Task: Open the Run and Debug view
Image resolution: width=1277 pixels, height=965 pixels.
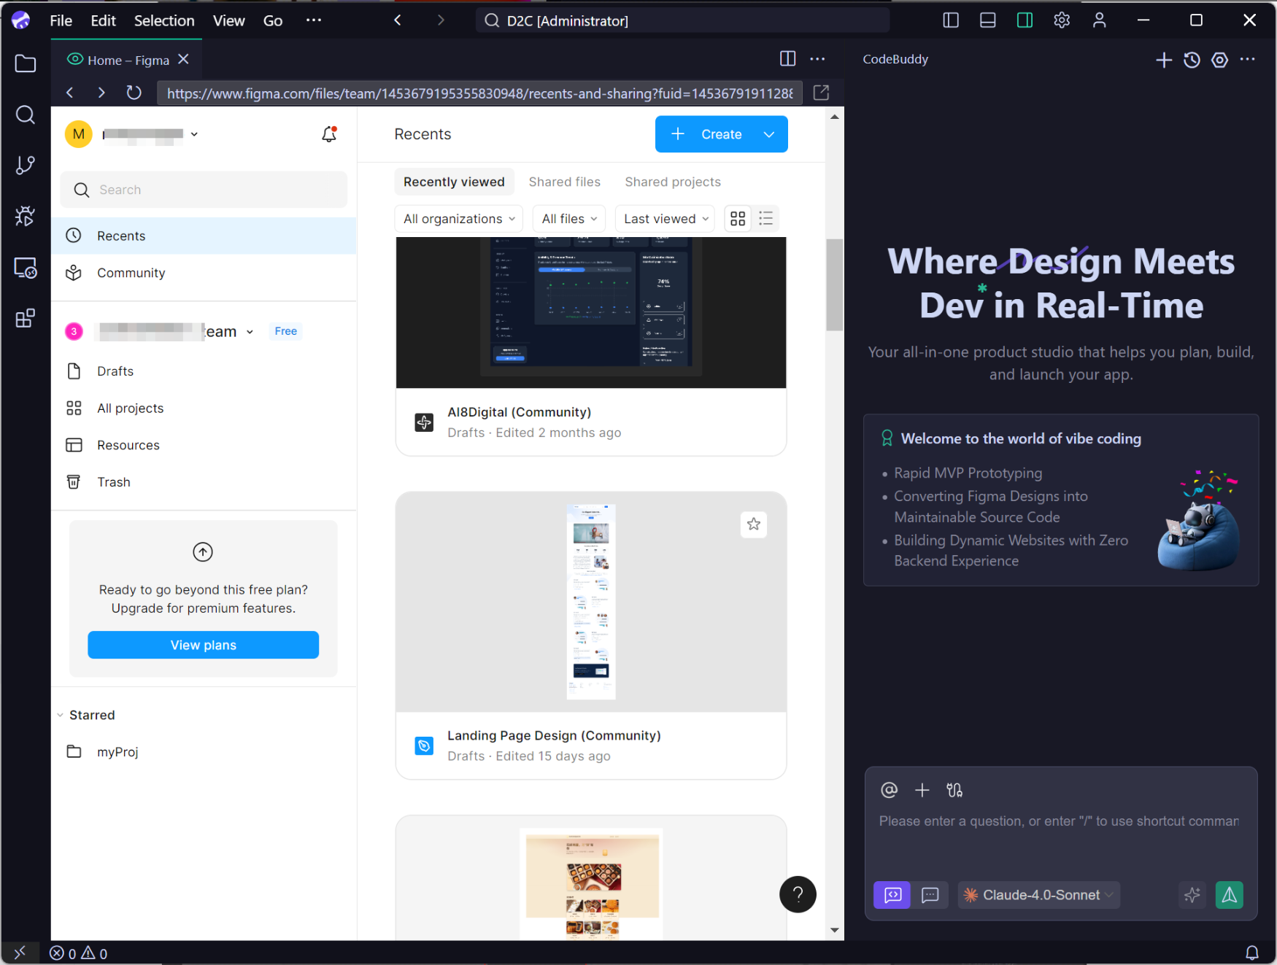Action: tap(25, 216)
